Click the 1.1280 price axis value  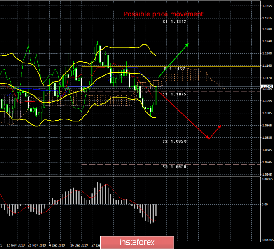pyautogui.click(x=267, y=29)
